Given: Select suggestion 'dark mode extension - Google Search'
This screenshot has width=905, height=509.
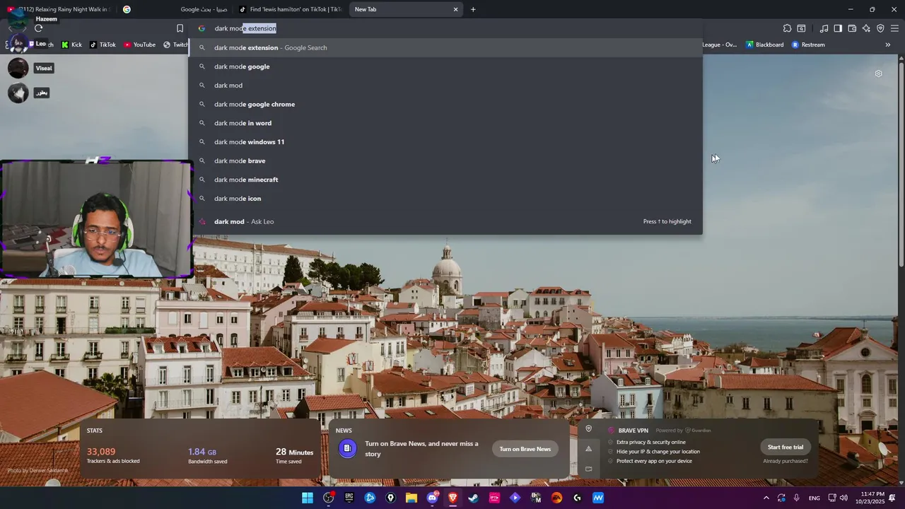Looking at the screenshot, I should point(445,47).
